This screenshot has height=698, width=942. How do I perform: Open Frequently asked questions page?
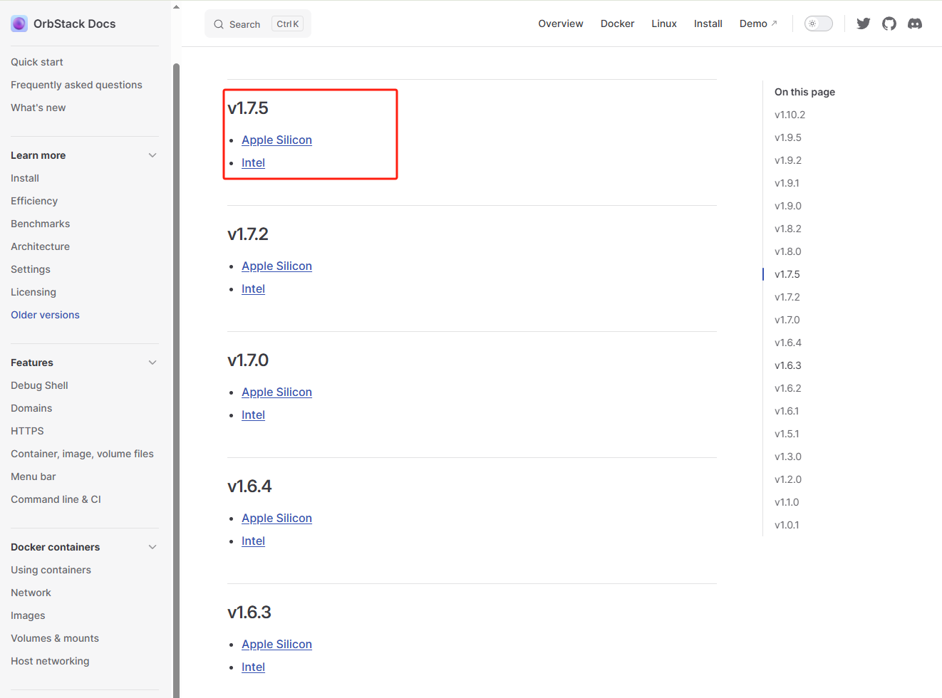(76, 85)
